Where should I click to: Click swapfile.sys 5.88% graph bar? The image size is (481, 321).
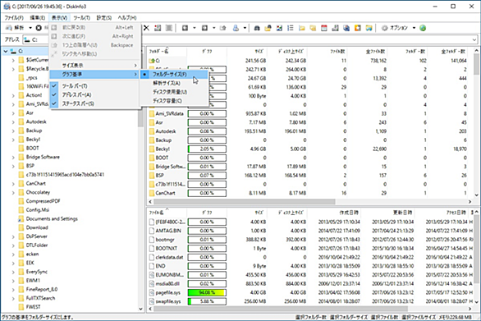click(207, 301)
